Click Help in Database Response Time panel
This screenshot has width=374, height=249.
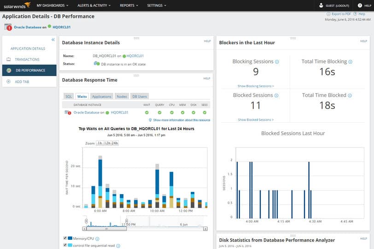click(x=207, y=78)
